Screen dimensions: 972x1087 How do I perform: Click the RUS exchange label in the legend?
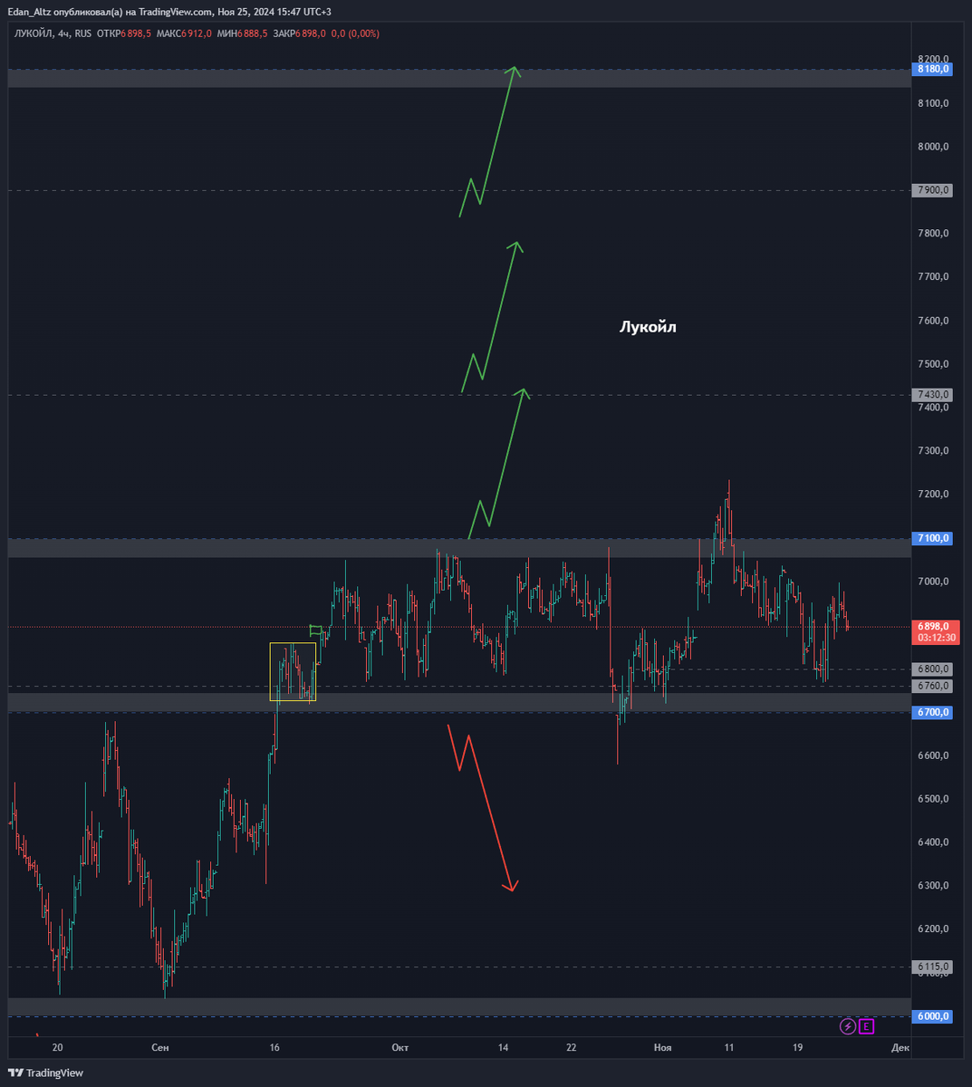[x=83, y=34]
